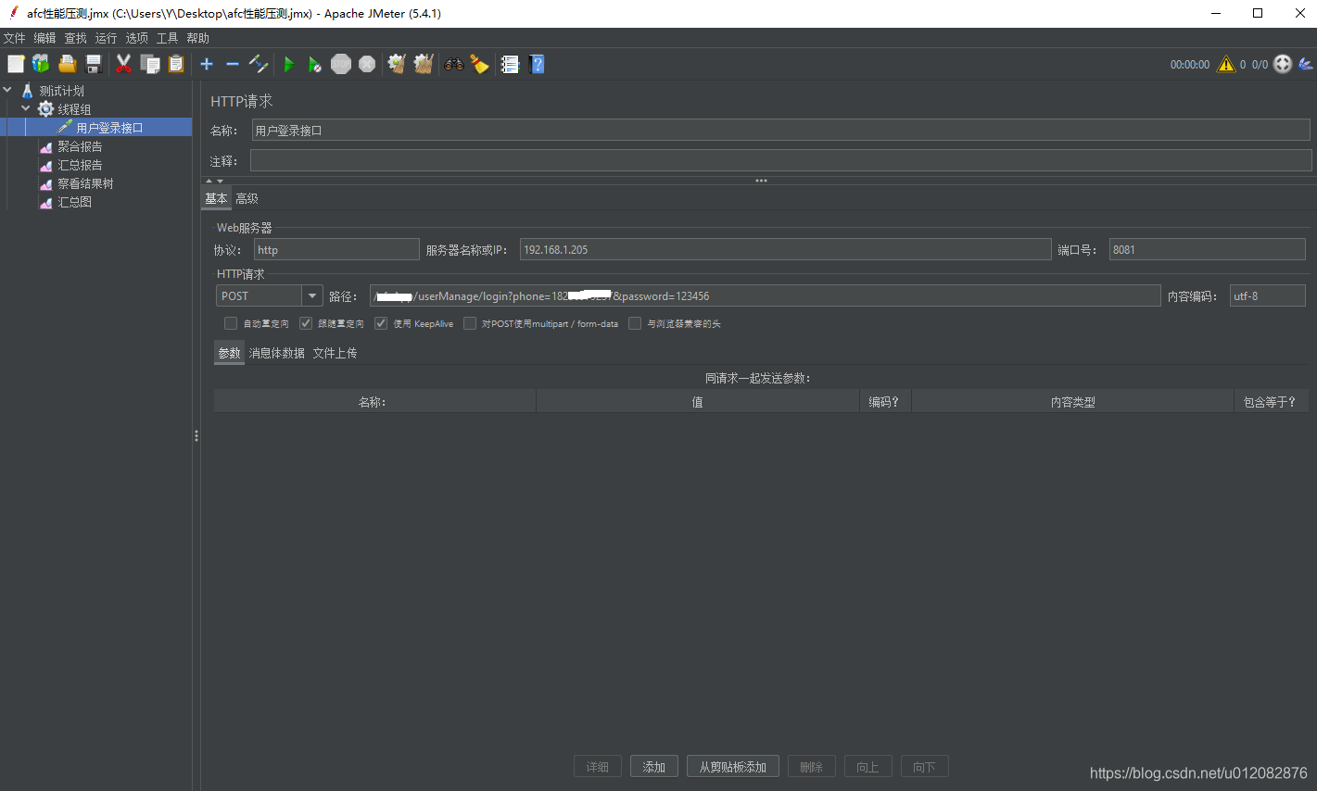This screenshot has width=1317, height=791.
Task: Click the 0/0 thread count display
Action: coord(1260,65)
